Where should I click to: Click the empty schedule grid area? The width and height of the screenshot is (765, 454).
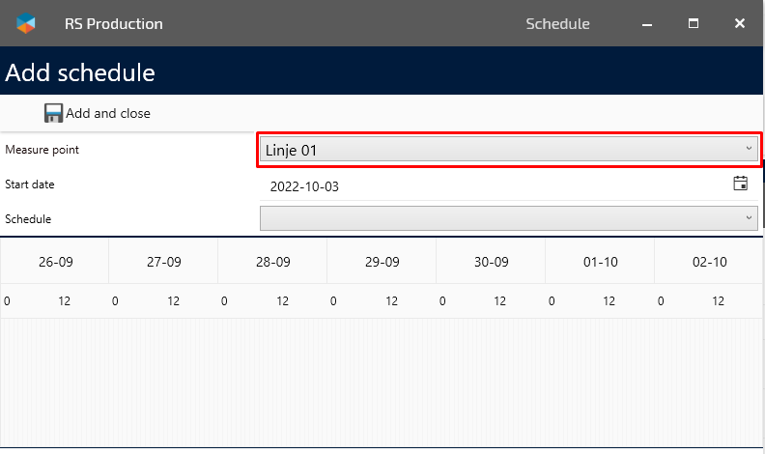pyautogui.click(x=382, y=383)
